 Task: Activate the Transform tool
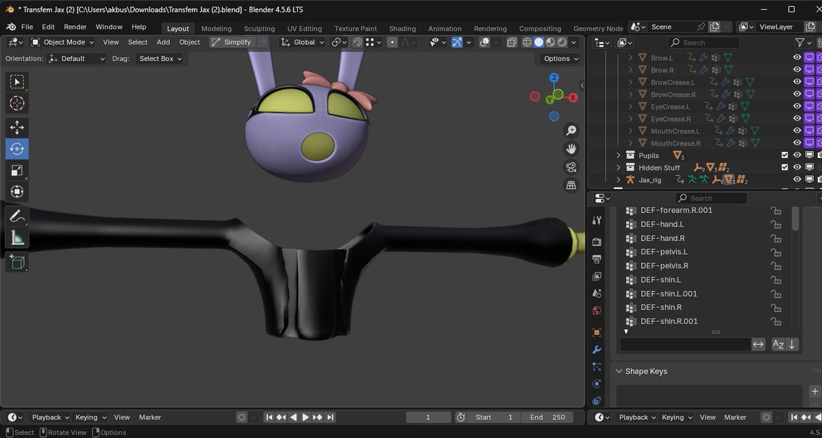(17, 192)
